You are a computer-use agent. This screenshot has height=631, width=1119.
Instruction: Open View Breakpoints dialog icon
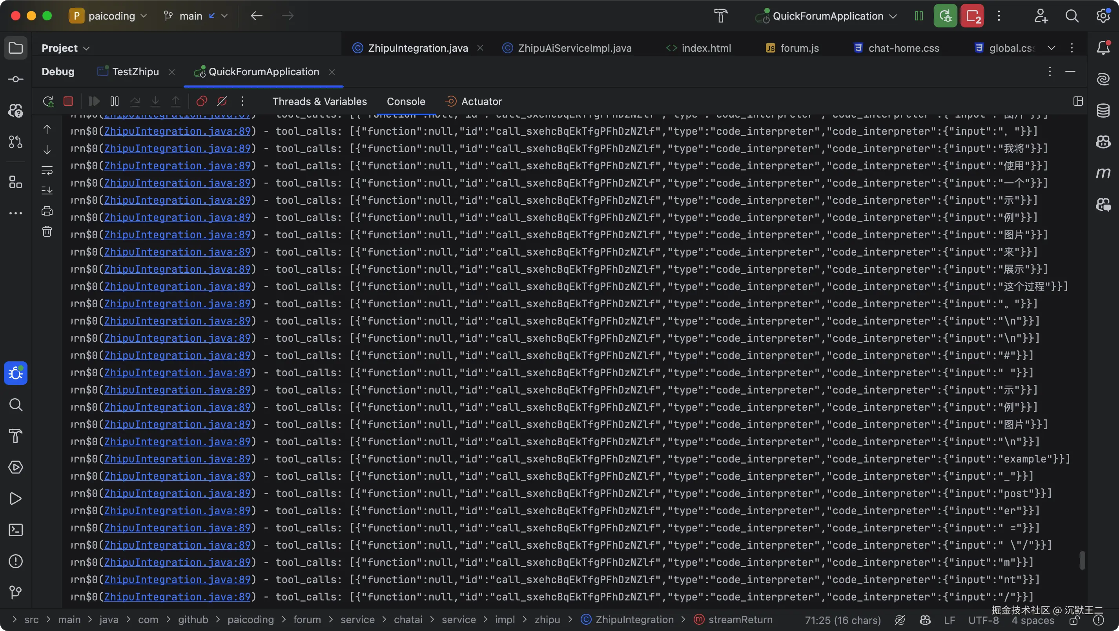tap(202, 102)
